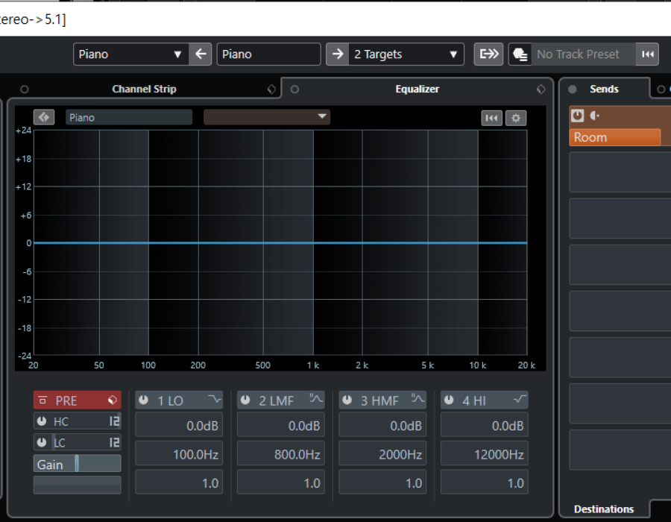This screenshot has width=671, height=522.
Task: Click the right arrow output routing icon
Action: pos(338,54)
